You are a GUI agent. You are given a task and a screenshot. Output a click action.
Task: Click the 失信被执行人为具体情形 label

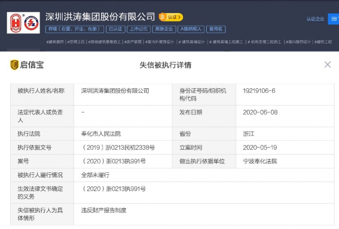point(40,214)
